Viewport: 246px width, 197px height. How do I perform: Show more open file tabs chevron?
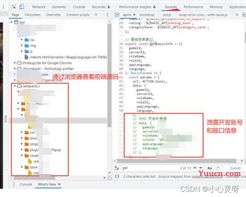(237, 15)
